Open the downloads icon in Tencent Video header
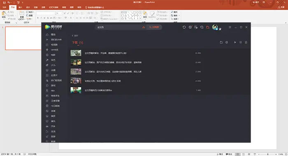This screenshot has width=288, height=156. pyautogui.click(x=208, y=27)
